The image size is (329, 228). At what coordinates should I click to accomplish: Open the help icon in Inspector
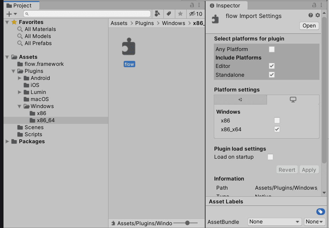(x=311, y=15)
